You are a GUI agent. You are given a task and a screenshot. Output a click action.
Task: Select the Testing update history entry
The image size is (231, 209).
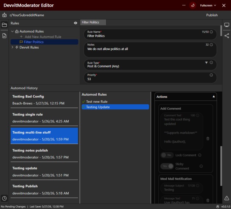(44, 172)
